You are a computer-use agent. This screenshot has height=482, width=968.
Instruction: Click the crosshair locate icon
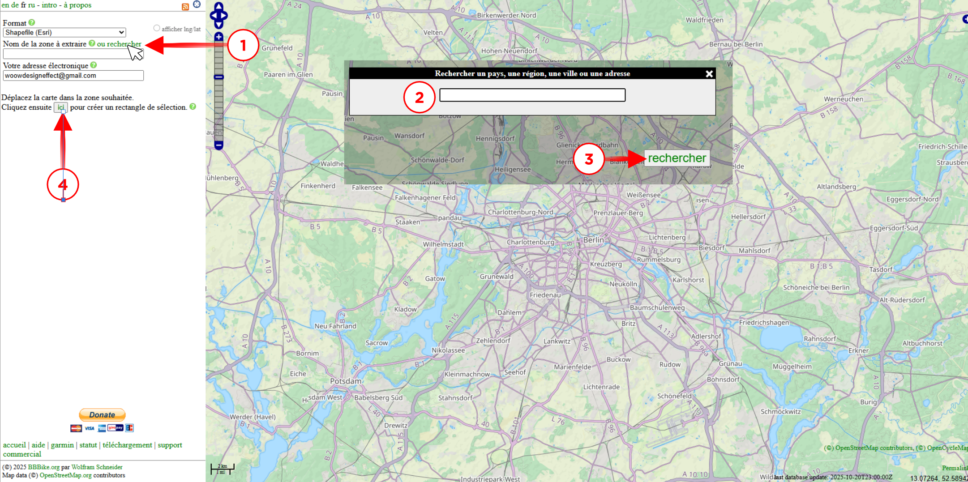(197, 4)
